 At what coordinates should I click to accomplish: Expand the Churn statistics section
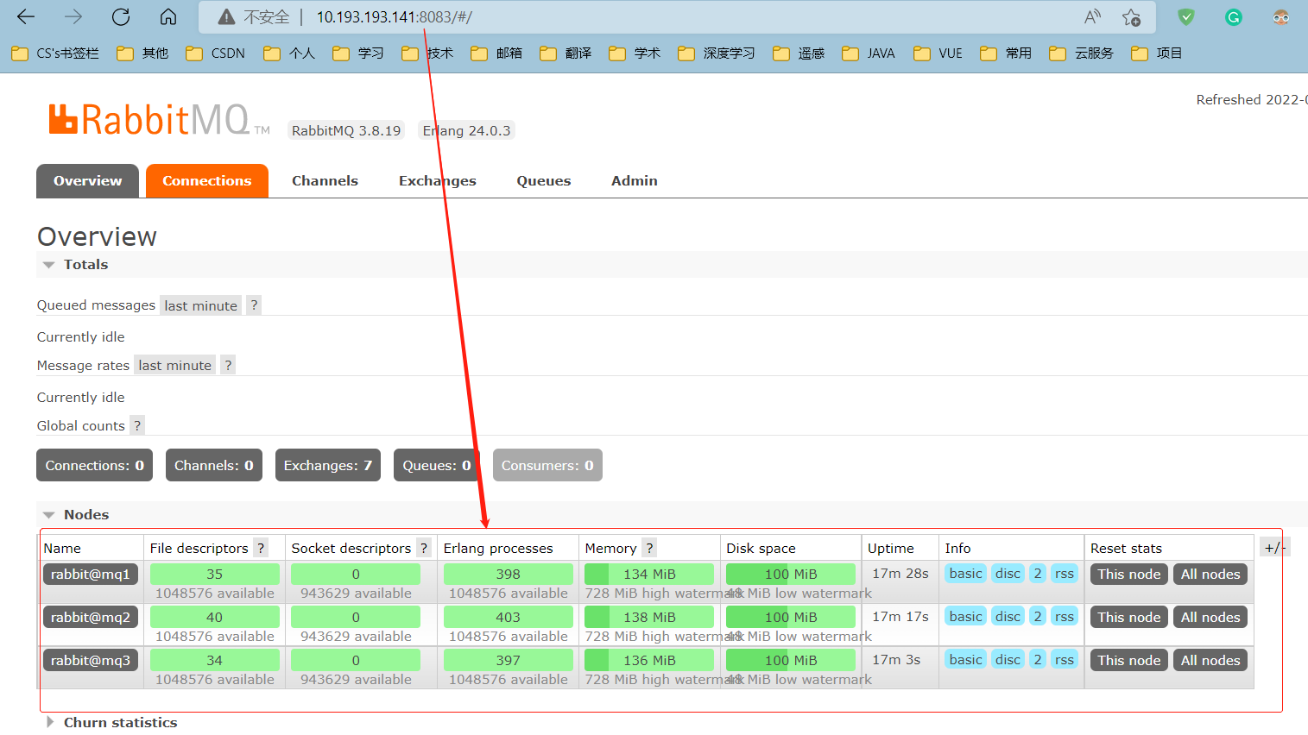click(x=112, y=722)
